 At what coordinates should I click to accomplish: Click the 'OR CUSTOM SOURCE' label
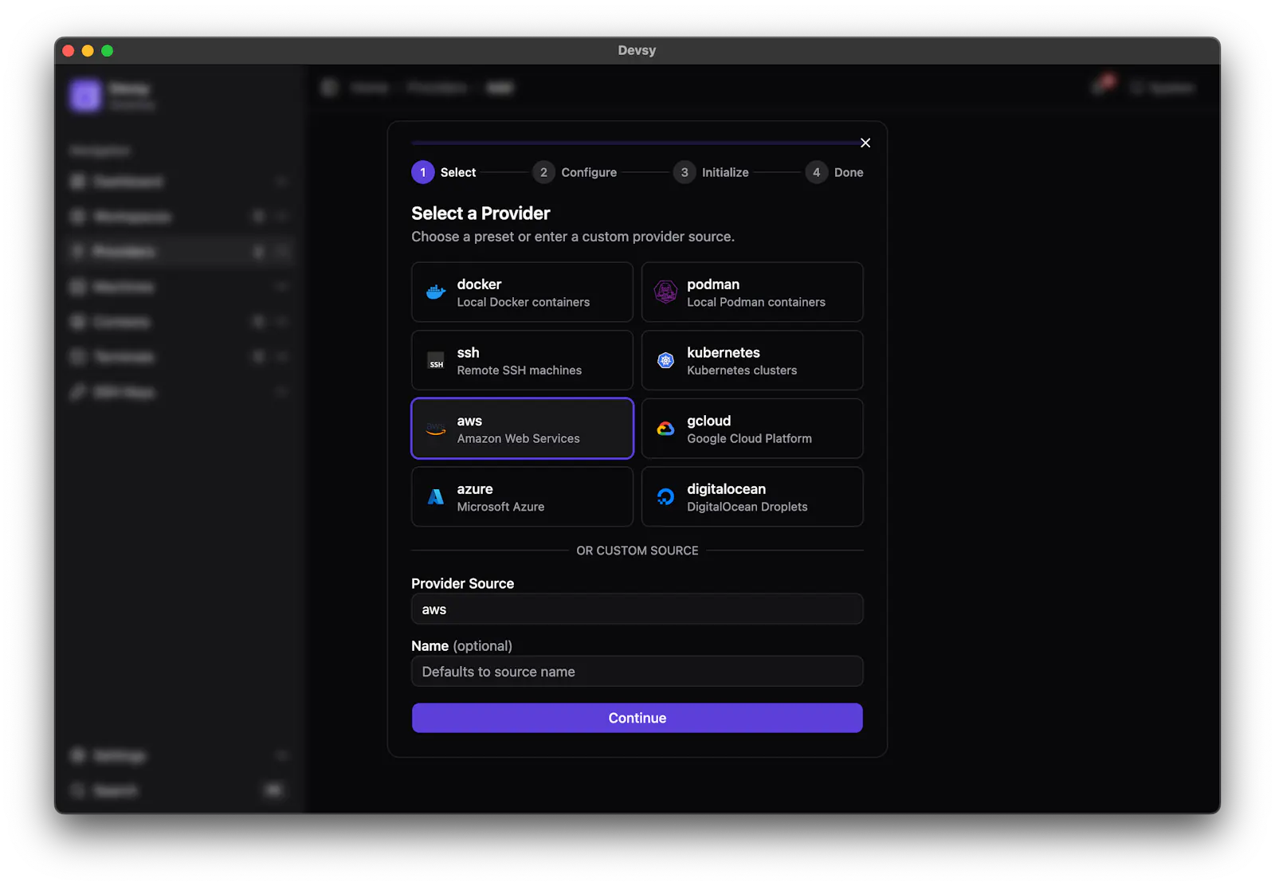(x=637, y=551)
